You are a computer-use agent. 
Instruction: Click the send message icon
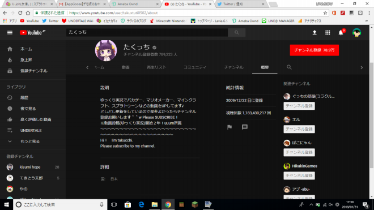click(x=245, y=127)
